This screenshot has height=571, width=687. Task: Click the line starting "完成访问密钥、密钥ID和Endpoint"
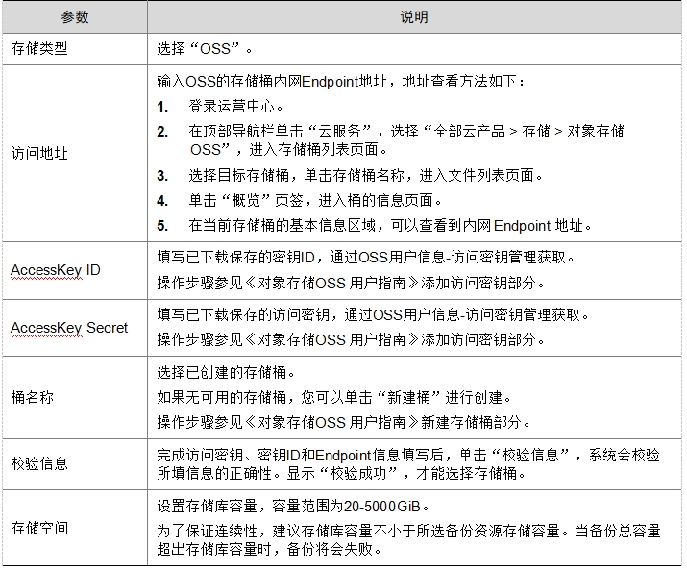click(x=408, y=456)
